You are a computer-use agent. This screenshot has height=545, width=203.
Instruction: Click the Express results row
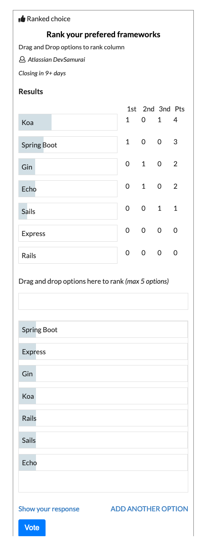(68, 233)
